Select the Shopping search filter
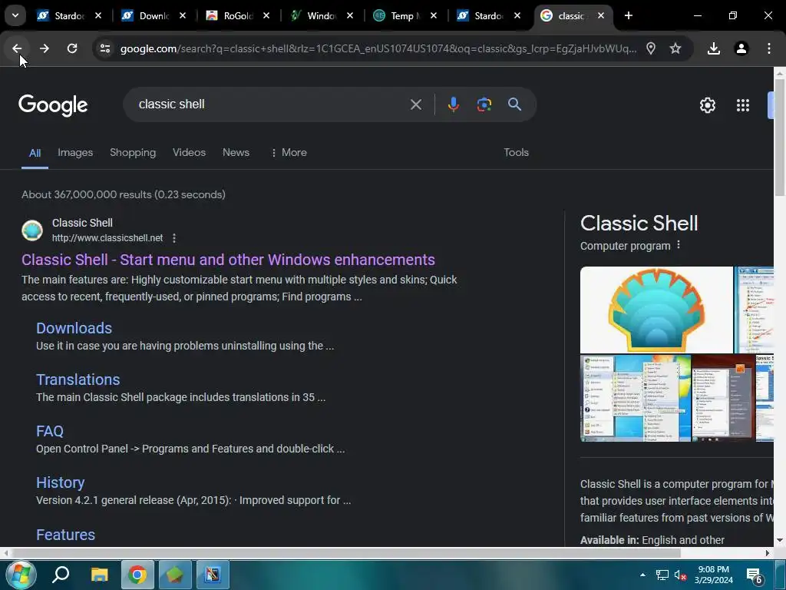Viewport: 786px width, 590px height. [x=133, y=153]
